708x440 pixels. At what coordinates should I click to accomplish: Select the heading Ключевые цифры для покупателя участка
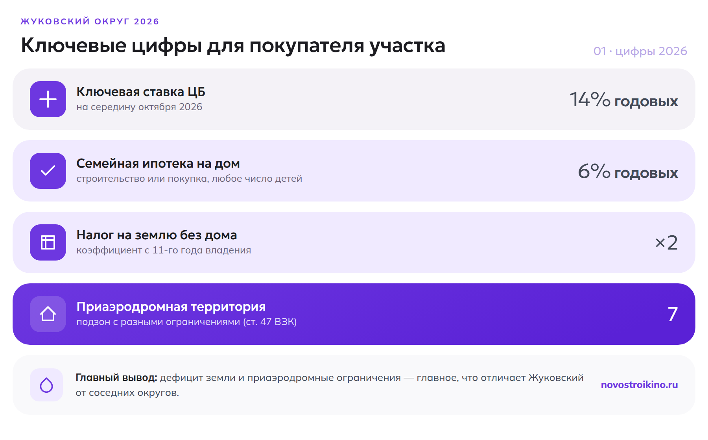(233, 45)
